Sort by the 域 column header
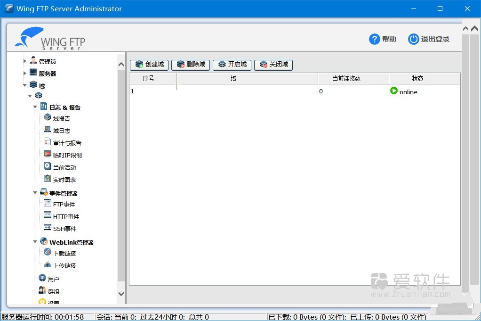 247,79
